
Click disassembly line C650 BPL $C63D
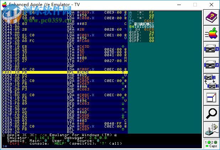coord(65,46)
